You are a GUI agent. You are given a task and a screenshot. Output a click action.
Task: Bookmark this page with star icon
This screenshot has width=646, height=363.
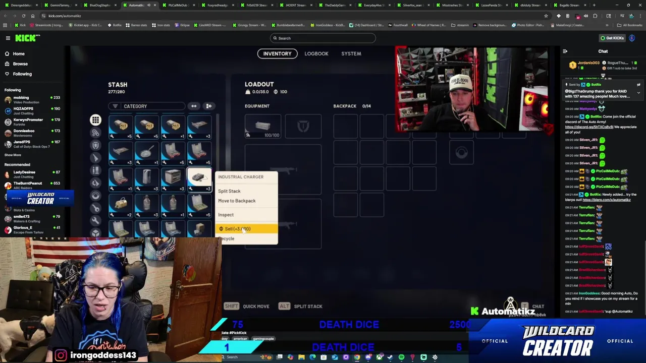pyautogui.click(x=546, y=16)
